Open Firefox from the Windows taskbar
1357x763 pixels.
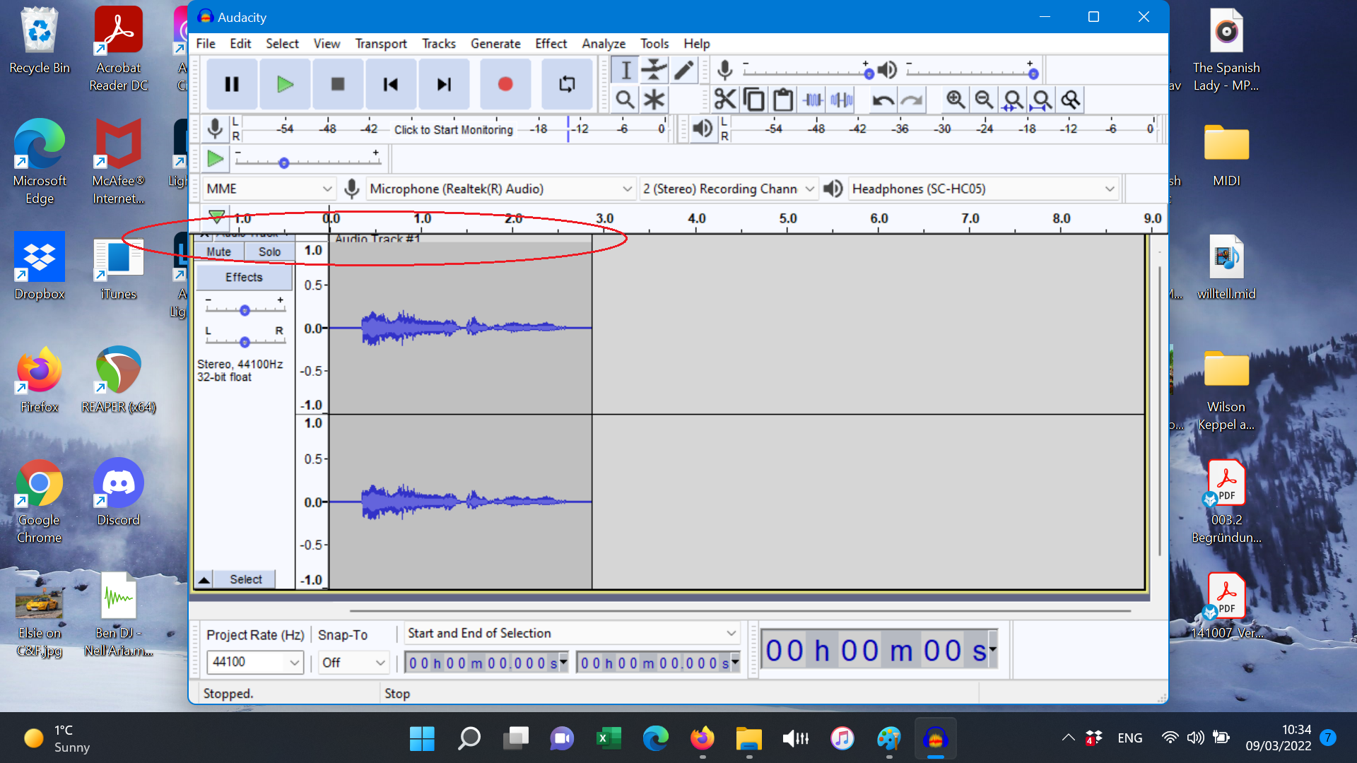click(x=702, y=739)
